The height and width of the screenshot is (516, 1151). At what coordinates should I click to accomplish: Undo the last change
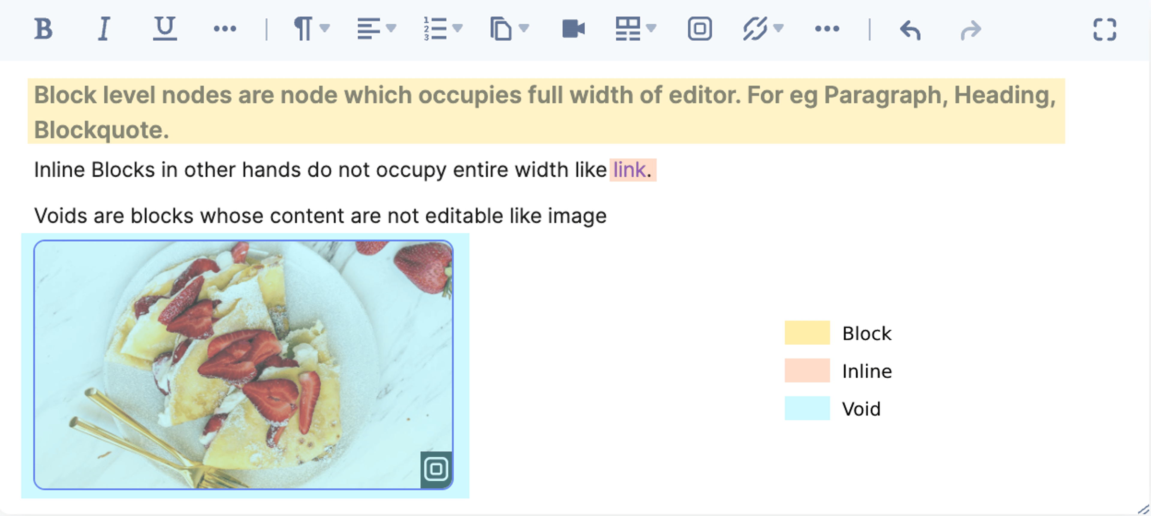(910, 30)
